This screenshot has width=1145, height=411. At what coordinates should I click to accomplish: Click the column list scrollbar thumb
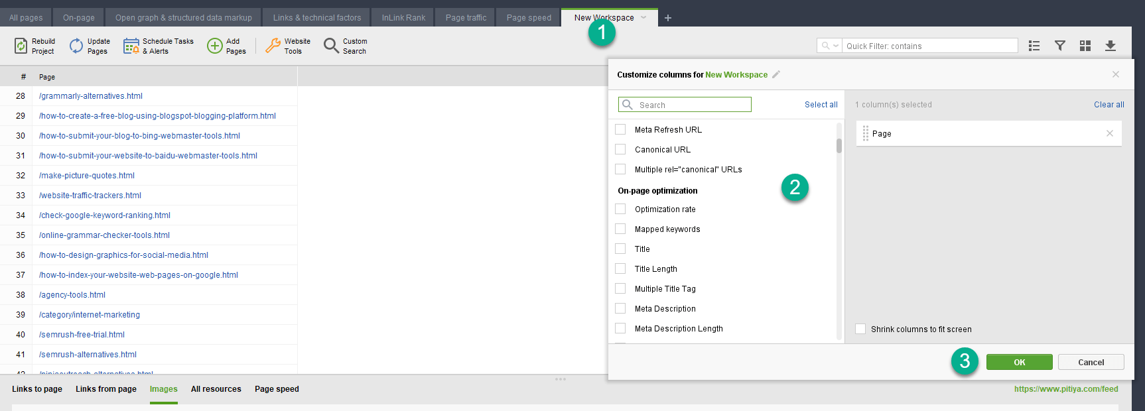[839, 146]
